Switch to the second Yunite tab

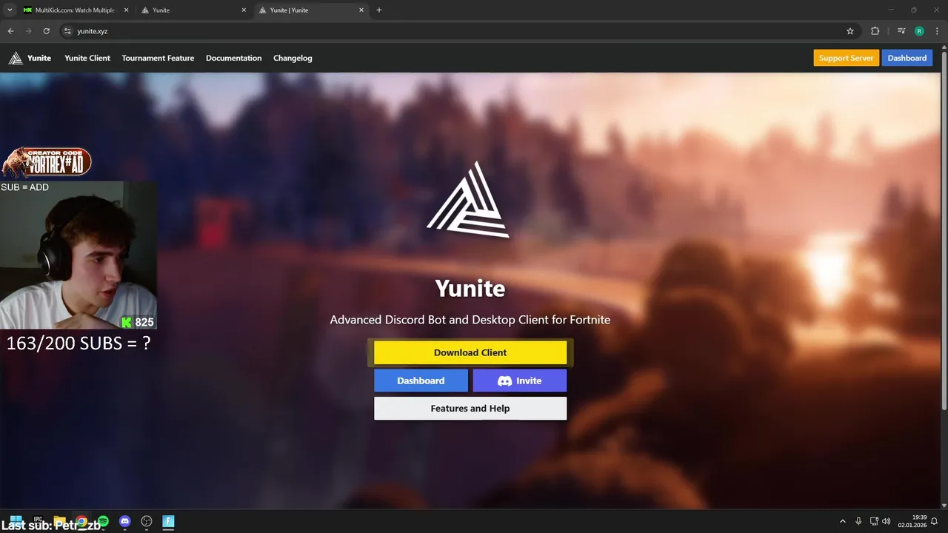pos(193,10)
